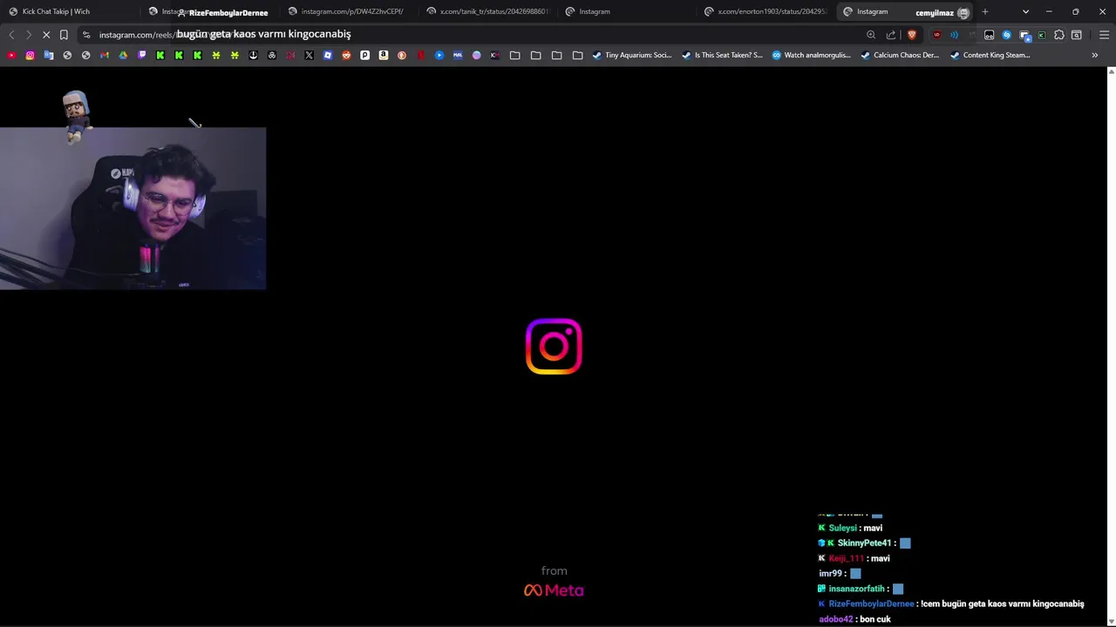The image size is (1116, 627).
Task: Open the second bookmark folder icon
Action: click(535, 55)
